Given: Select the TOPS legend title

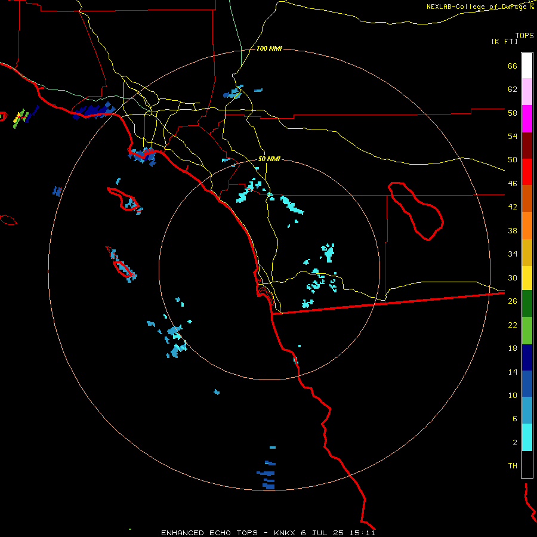Looking at the screenshot, I should (524, 36).
